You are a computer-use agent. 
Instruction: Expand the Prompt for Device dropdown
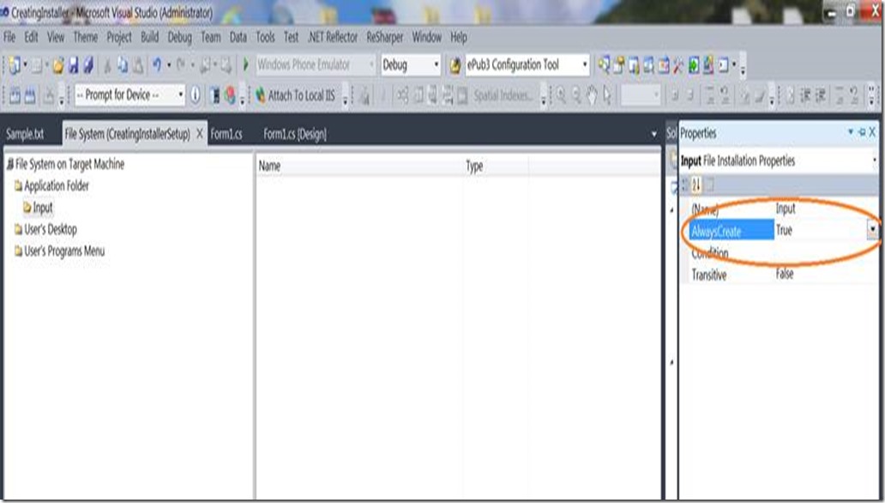[180, 95]
